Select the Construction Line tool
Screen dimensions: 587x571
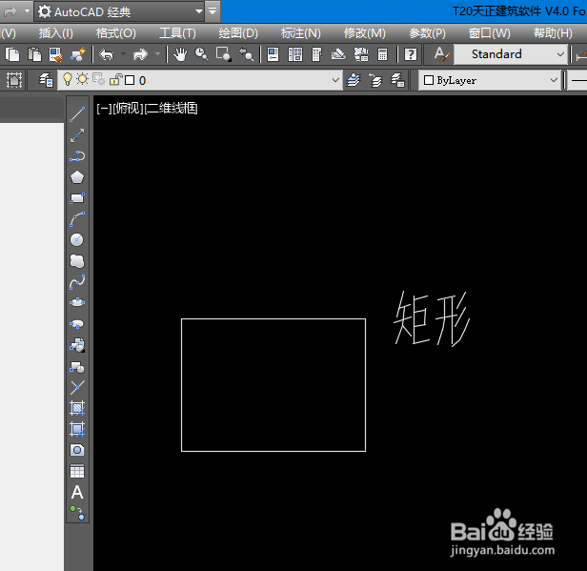pos(77,135)
